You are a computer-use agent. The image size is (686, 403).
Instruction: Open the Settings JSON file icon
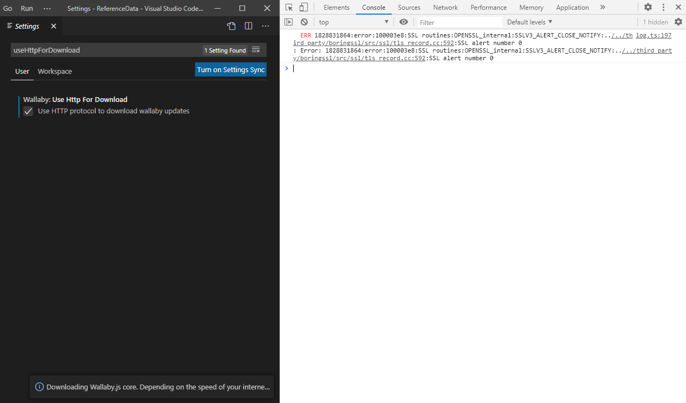(231, 25)
